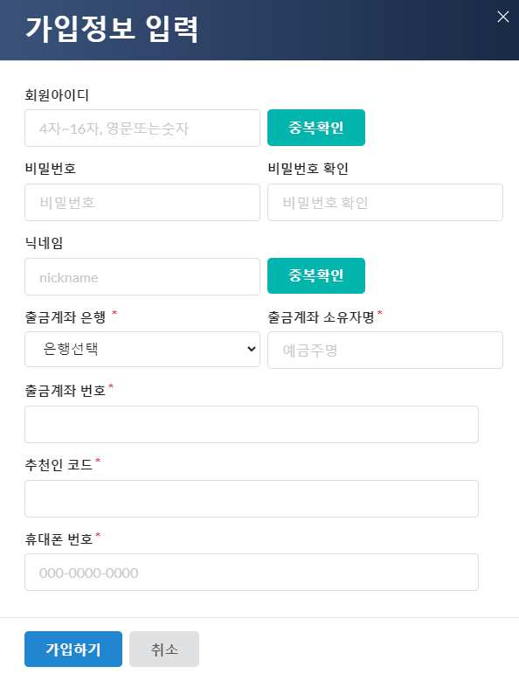Cancel signup with the 취소 button
This screenshot has height=674, width=519.
tap(164, 649)
